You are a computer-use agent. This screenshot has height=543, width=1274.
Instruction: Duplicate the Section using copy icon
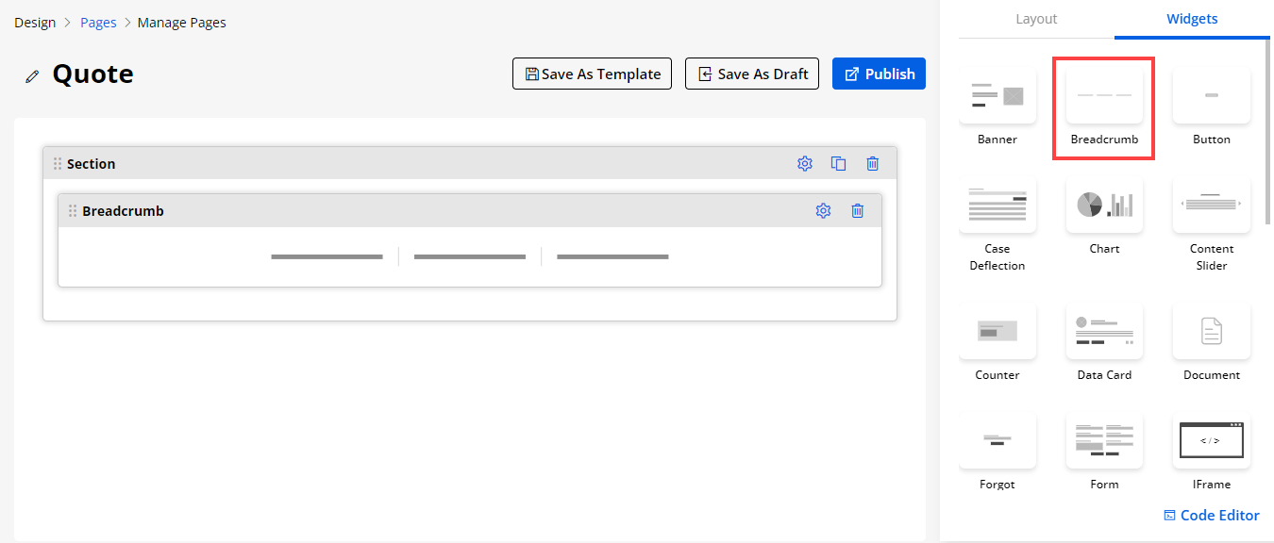[838, 164]
